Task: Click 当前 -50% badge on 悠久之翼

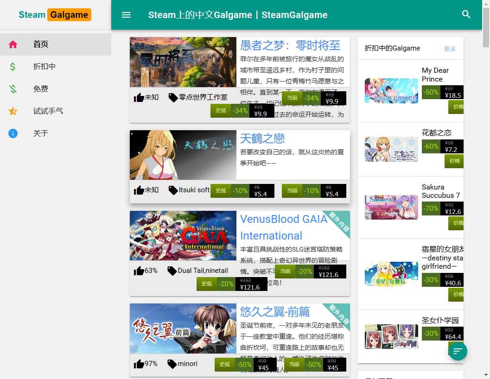Action: [x=315, y=364]
